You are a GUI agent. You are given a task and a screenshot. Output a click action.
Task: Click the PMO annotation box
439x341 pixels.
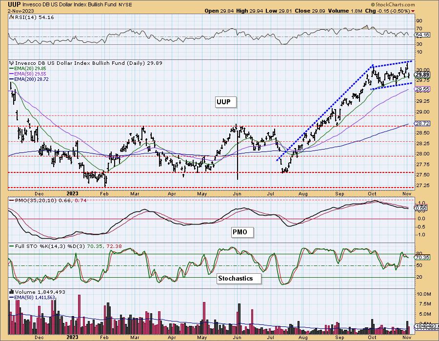(243, 232)
